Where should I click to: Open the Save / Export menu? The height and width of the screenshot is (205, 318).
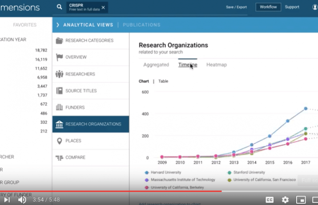236,7
